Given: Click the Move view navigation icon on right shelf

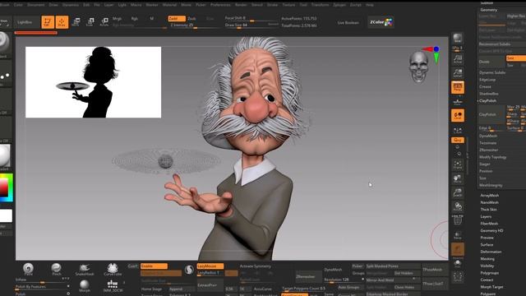Looking at the screenshot, I should click(458, 178).
